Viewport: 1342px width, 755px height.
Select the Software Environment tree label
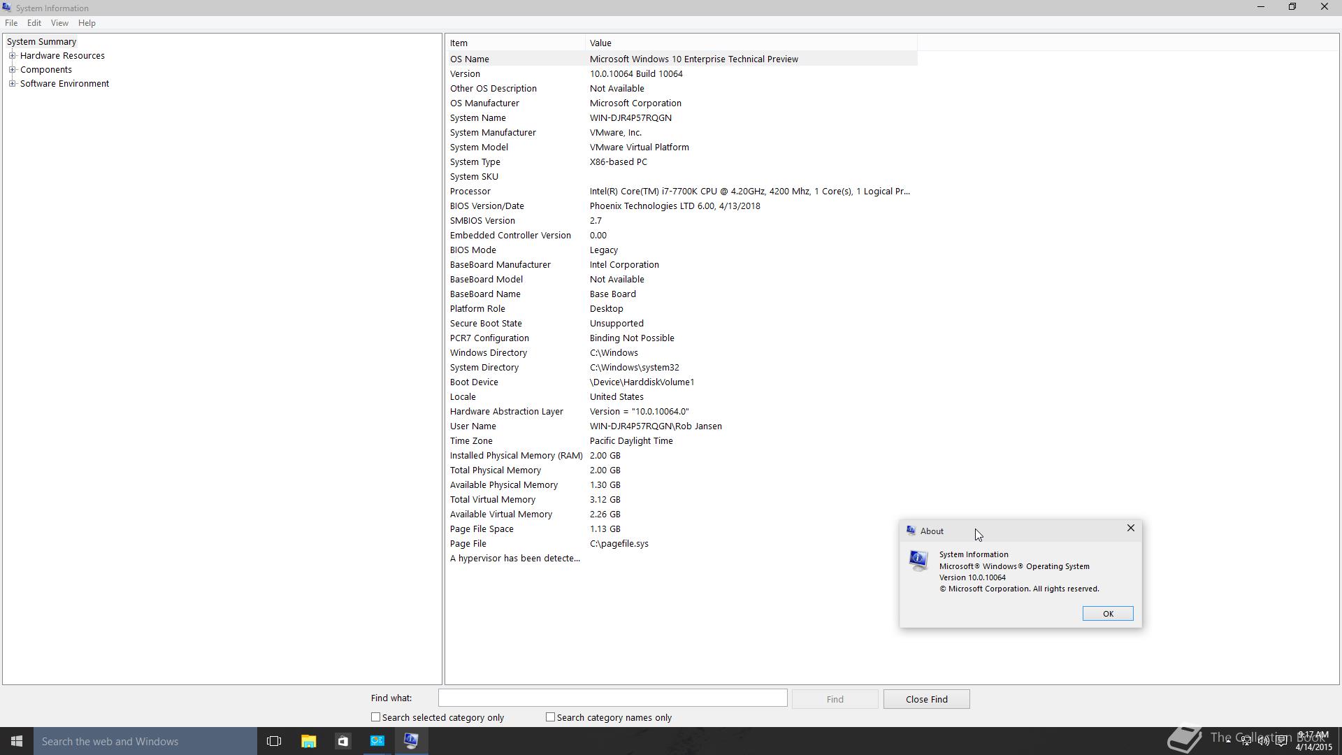[64, 84]
